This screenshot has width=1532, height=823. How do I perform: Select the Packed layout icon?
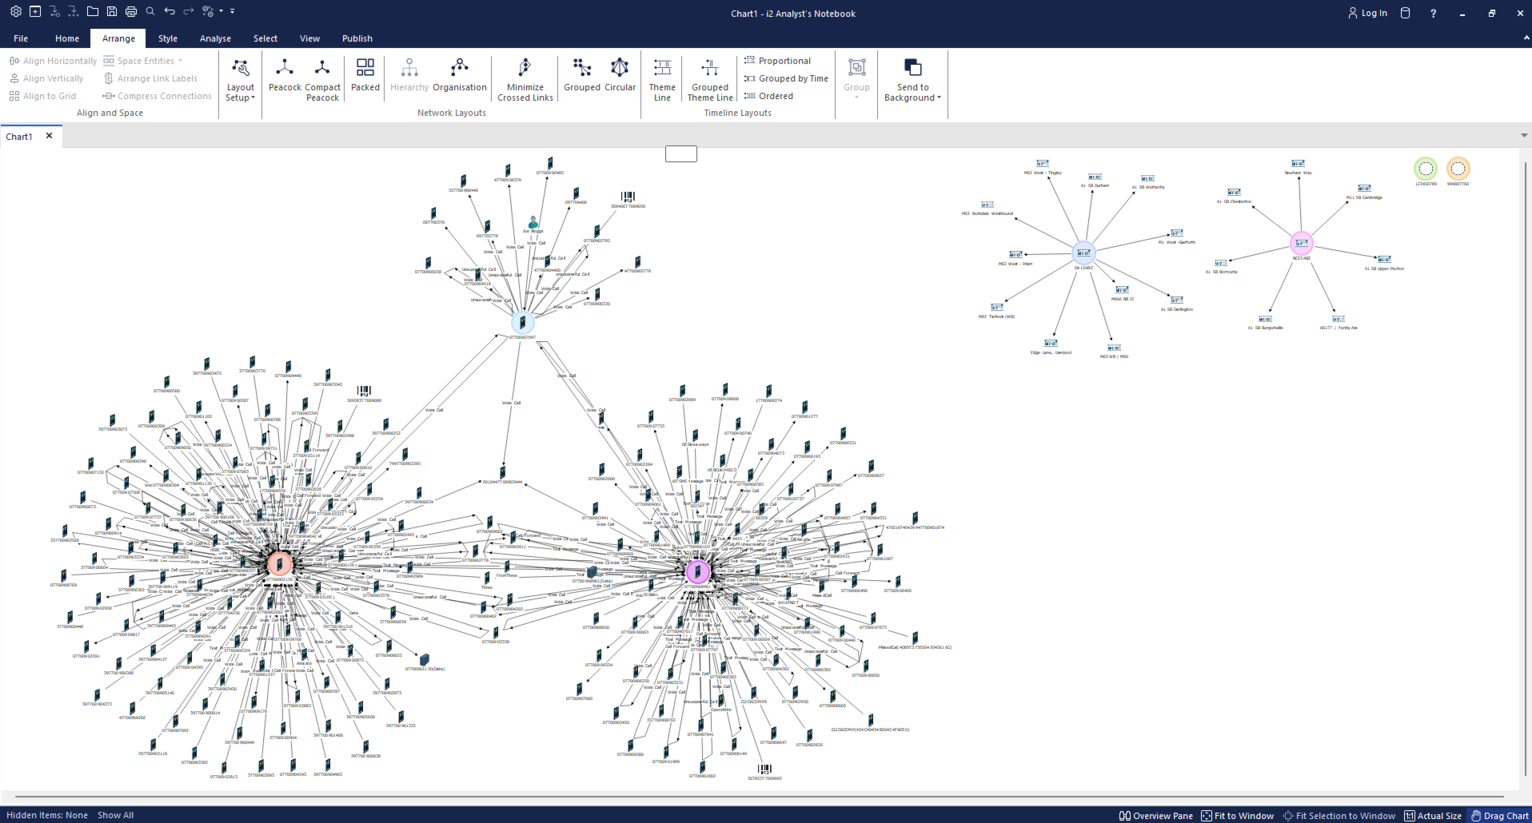coord(365,76)
